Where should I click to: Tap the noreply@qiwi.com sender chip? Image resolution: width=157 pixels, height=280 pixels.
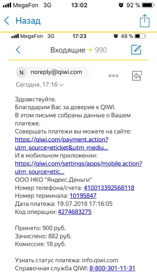(53, 72)
